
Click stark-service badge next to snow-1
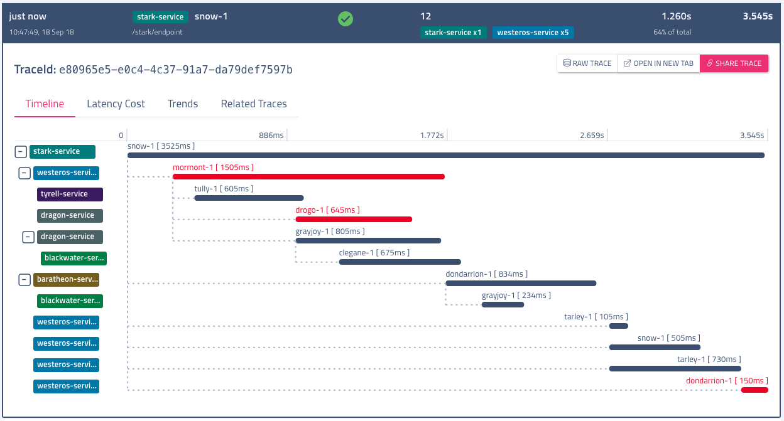click(x=160, y=17)
